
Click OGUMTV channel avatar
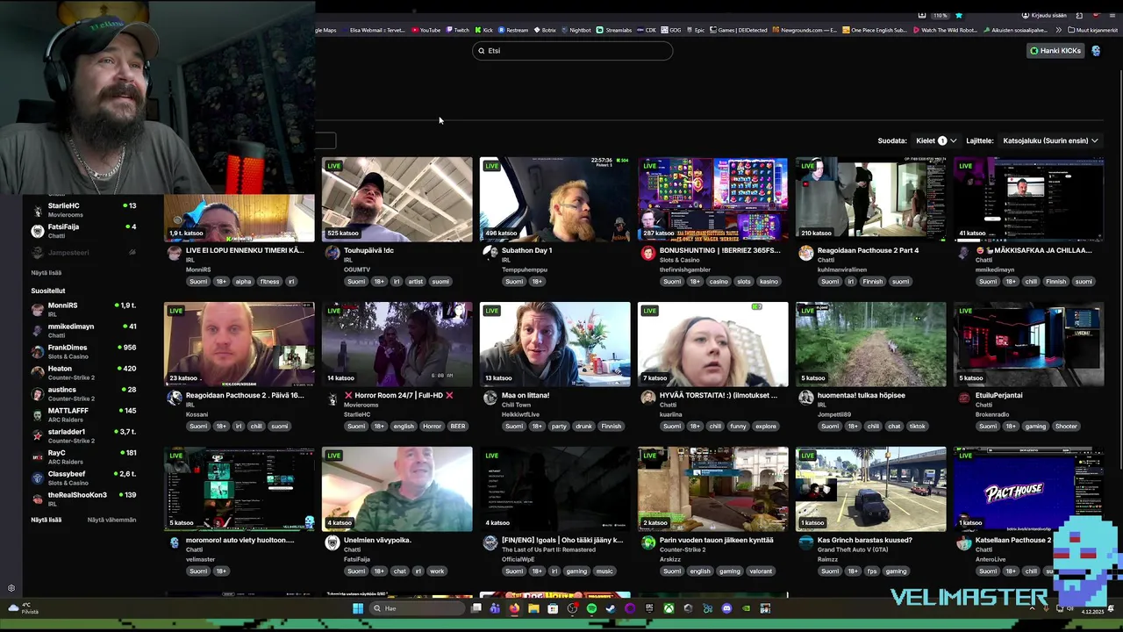click(333, 253)
